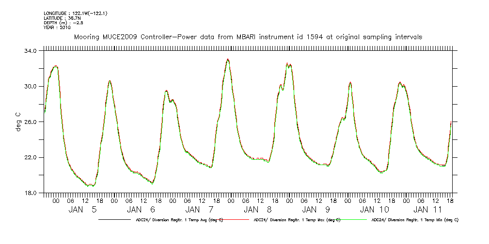Click the Temp Min legend entry
The width and height of the screenshot is (489, 244).
pyautogui.click(x=414, y=220)
